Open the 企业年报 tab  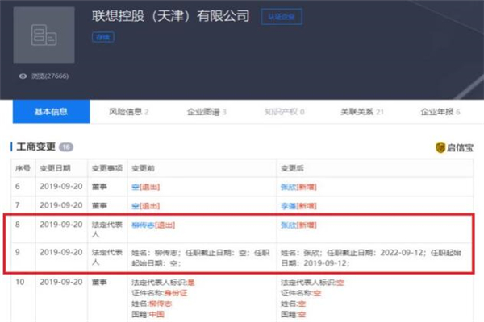(440, 112)
